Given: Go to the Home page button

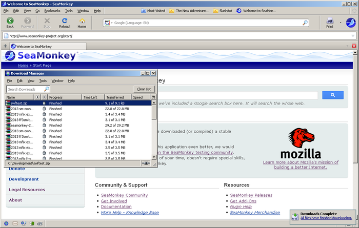Looking at the screenshot, I should coord(82,23).
